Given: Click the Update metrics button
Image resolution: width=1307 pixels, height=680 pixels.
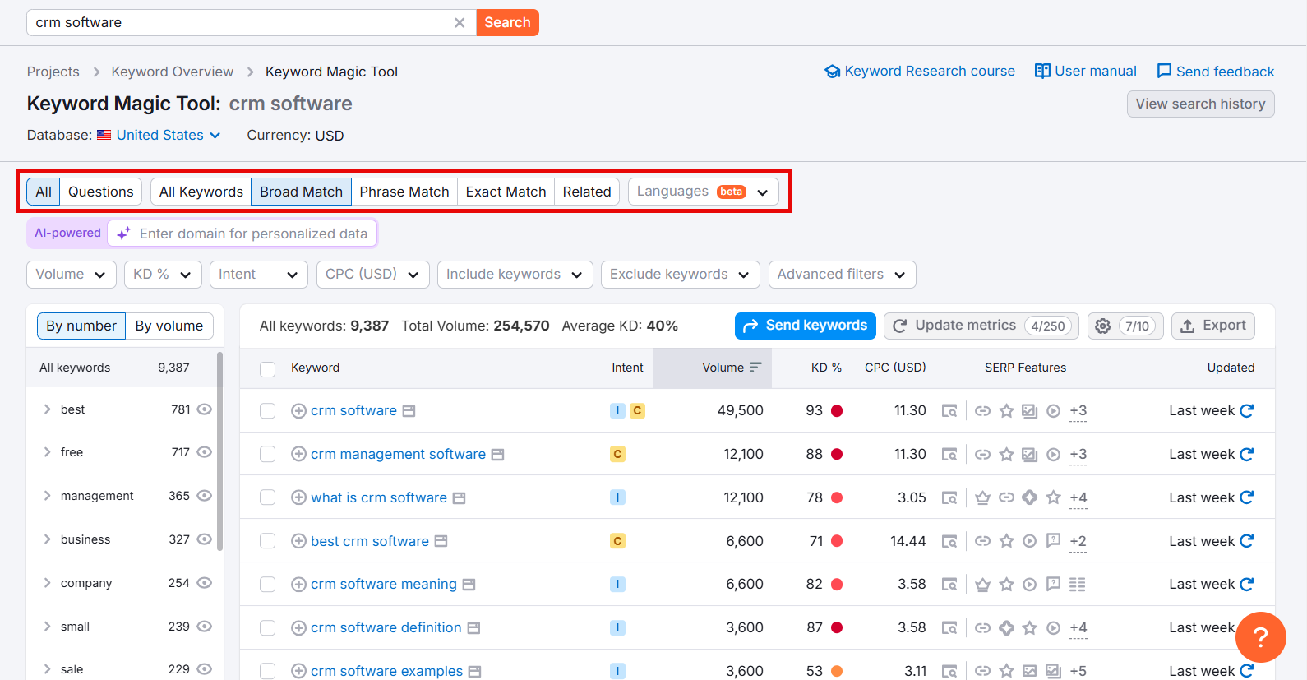Looking at the screenshot, I should pyautogui.click(x=981, y=326).
